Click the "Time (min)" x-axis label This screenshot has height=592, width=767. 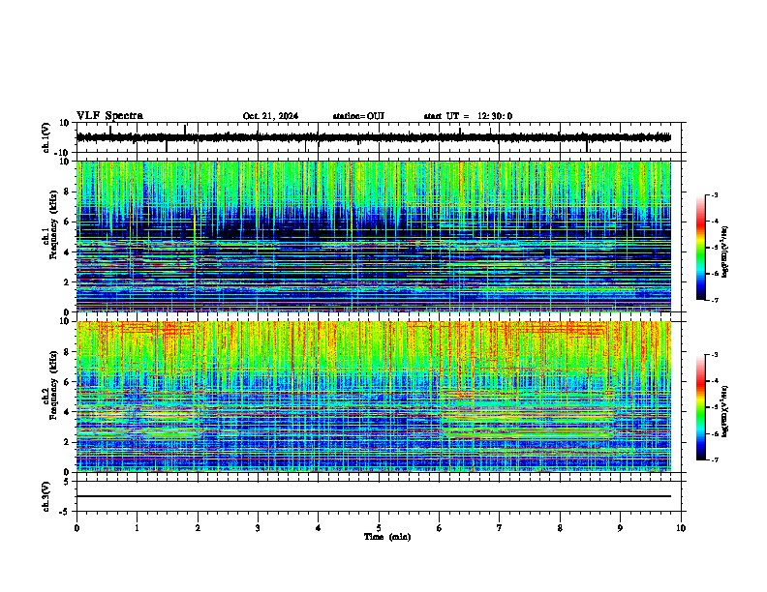[x=387, y=537]
